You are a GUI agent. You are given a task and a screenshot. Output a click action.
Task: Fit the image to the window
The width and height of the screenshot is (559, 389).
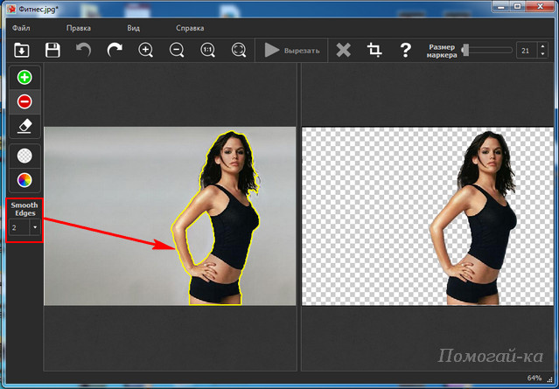(239, 50)
